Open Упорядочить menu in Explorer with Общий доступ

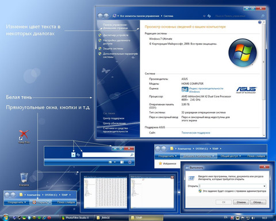click(x=167, y=156)
